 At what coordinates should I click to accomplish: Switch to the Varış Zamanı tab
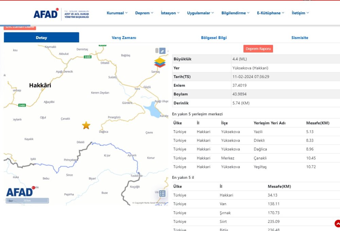pyautogui.click(x=124, y=38)
